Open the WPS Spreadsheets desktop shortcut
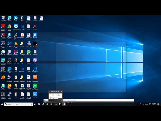161x121 pixels. 35,87
